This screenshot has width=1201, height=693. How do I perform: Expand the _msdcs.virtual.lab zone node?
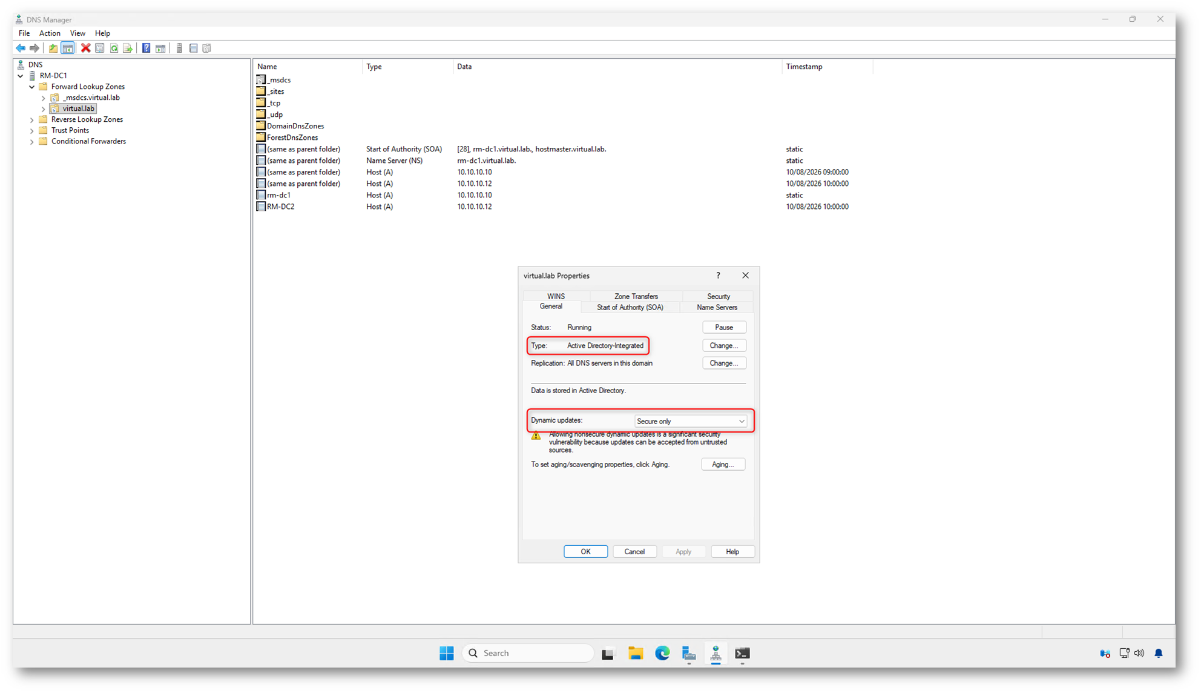[44, 98]
